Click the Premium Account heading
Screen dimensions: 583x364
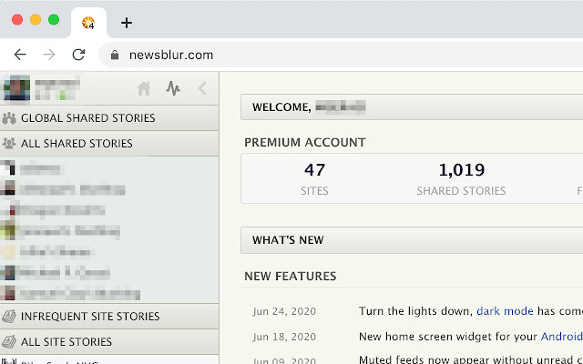point(305,143)
